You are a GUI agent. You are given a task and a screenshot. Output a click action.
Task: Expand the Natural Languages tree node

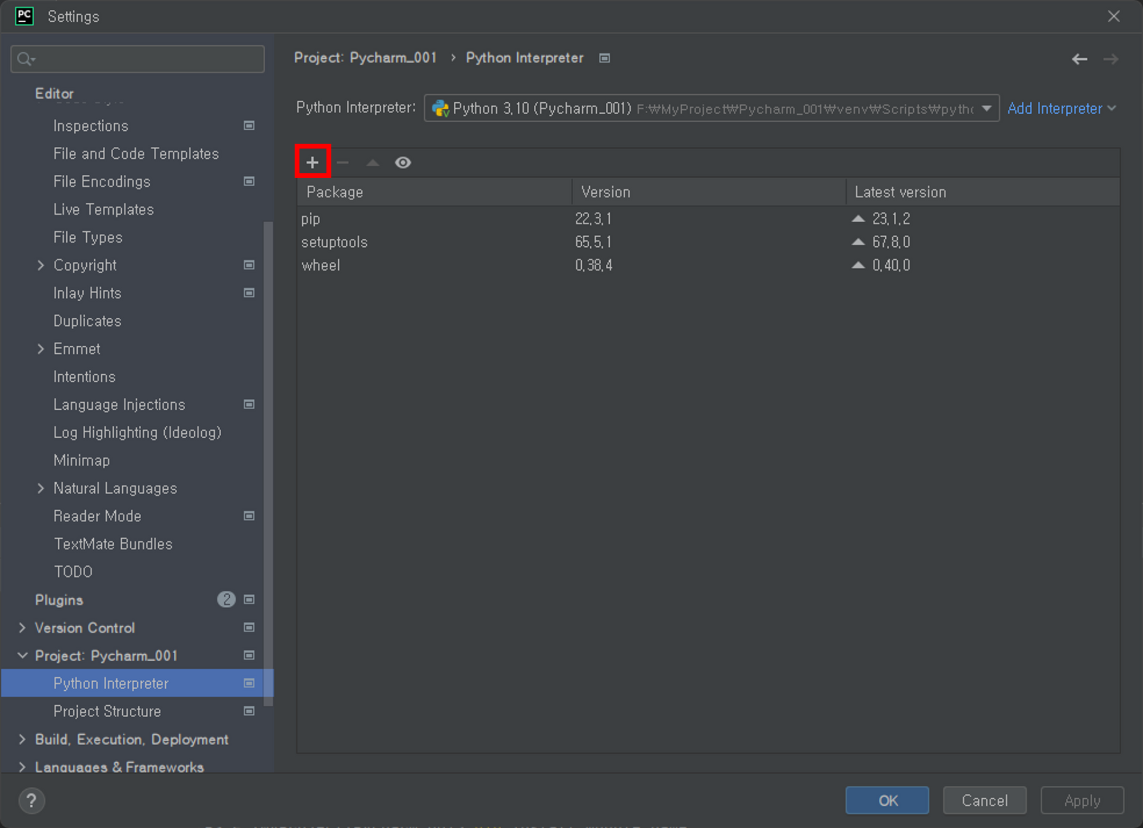coord(41,488)
